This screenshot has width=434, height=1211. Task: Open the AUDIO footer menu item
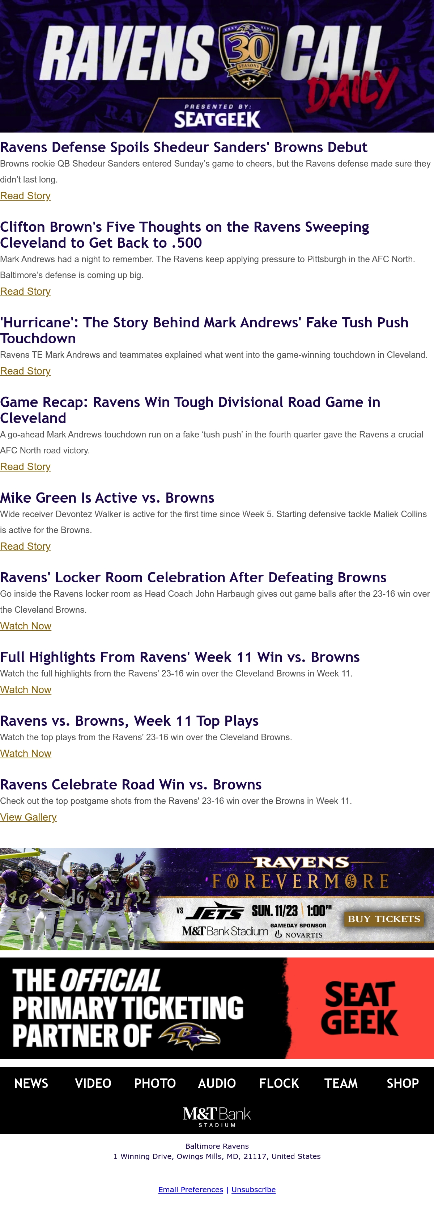tap(217, 1083)
